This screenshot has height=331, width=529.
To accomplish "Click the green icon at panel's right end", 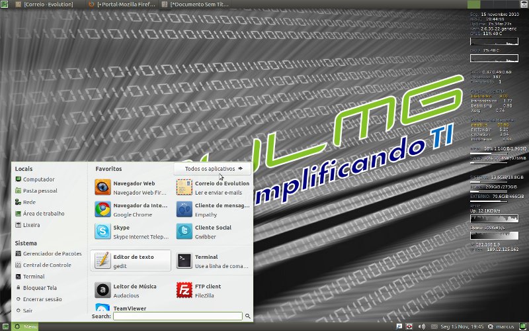I will (522, 326).
